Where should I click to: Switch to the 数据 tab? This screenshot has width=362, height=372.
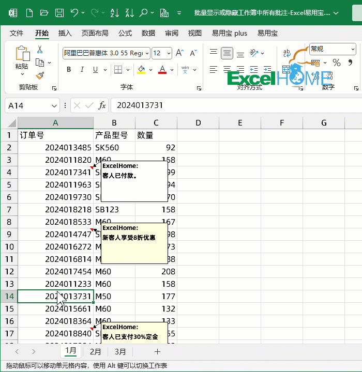tap(148, 33)
